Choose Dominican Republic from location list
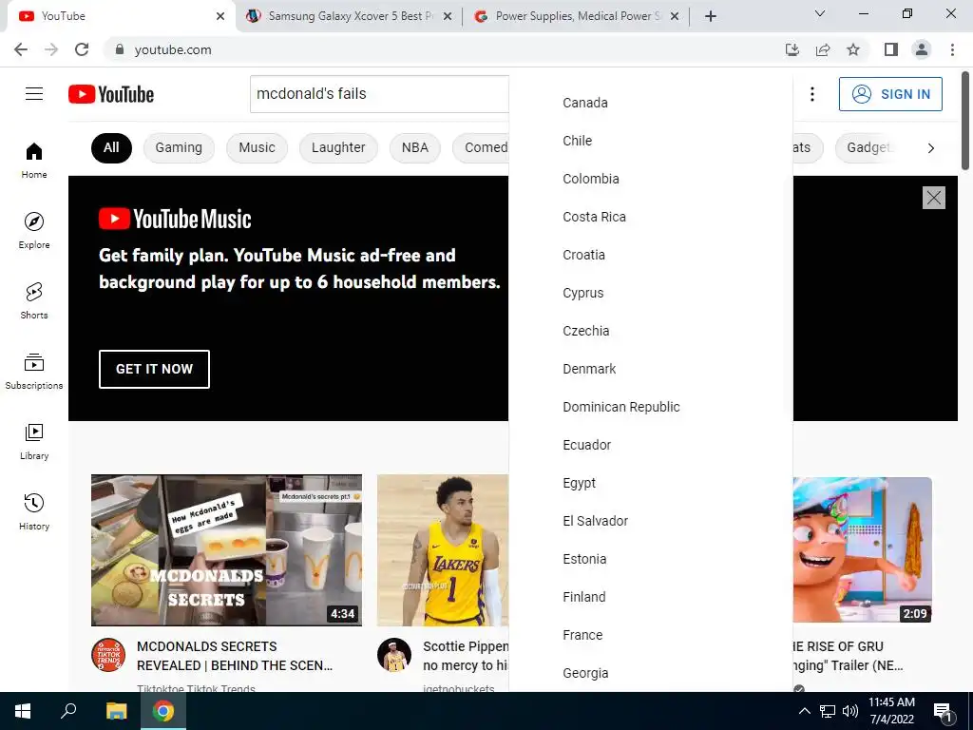Viewport: 973px width, 730px height. 651,407
